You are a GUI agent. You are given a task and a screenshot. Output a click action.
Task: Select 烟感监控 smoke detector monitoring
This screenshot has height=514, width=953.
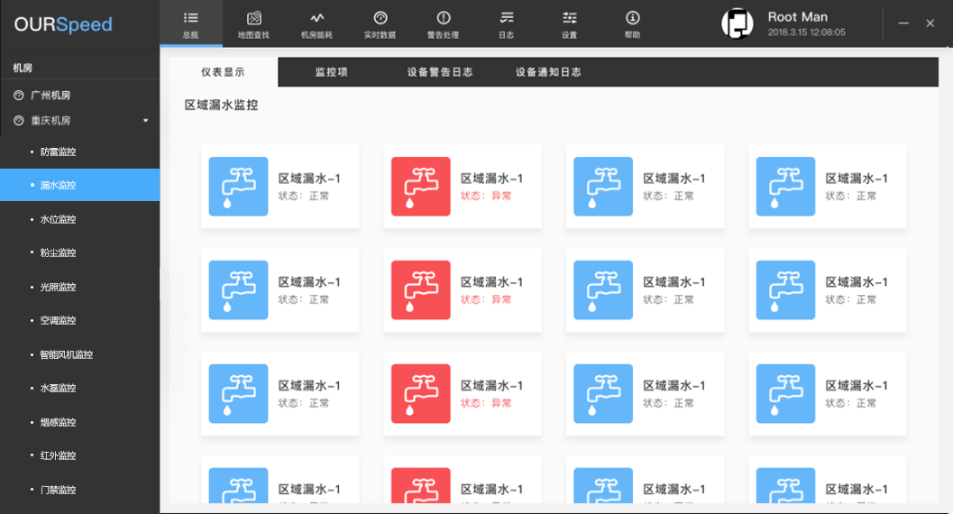pos(58,422)
